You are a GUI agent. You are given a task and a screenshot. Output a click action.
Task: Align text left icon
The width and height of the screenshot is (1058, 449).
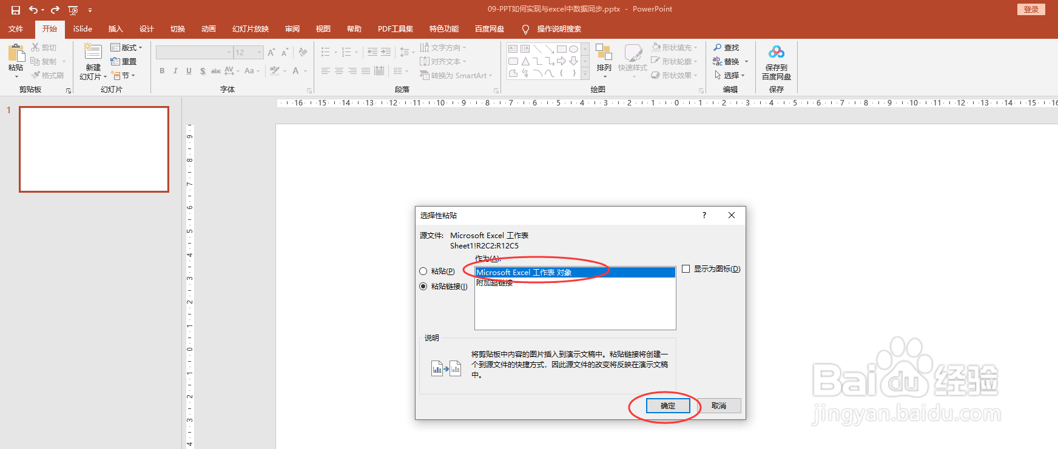326,71
